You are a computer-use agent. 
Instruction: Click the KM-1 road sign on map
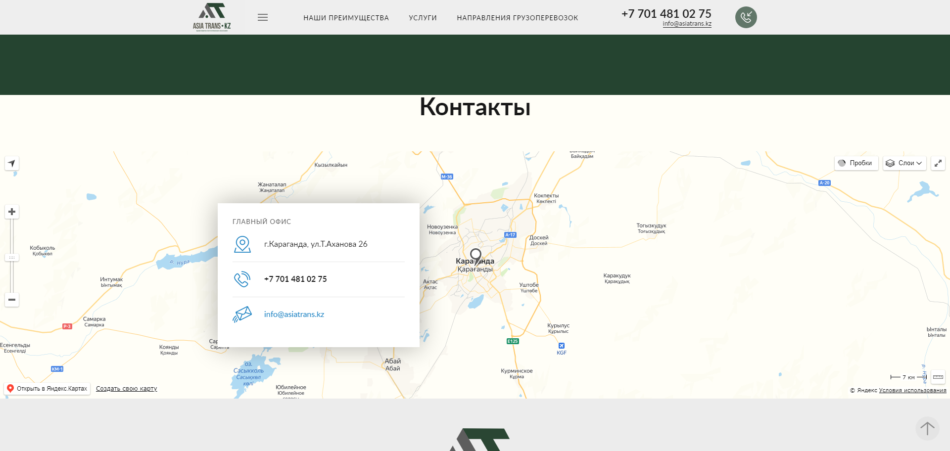click(x=57, y=369)
